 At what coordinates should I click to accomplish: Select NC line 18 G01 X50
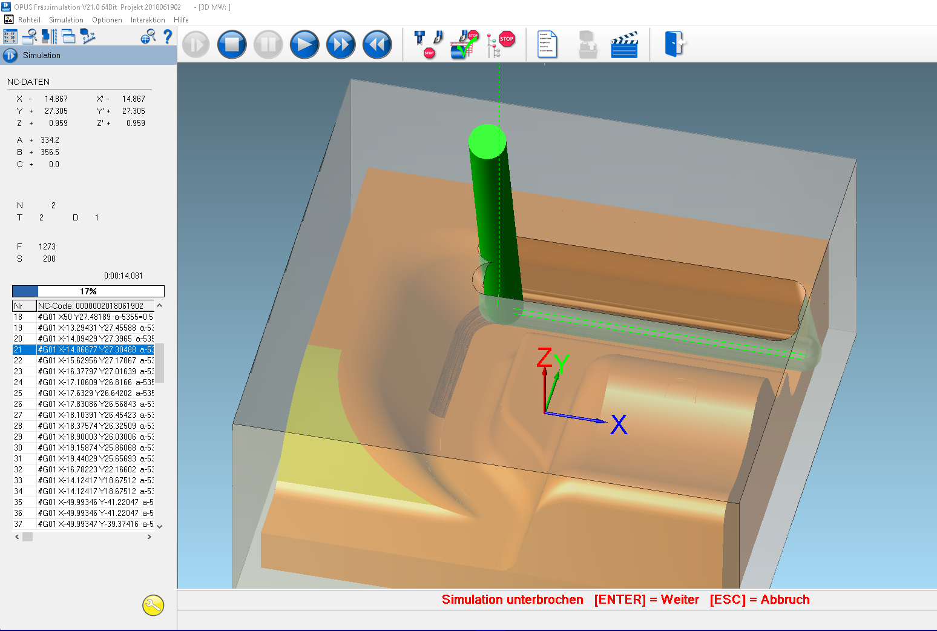pyautogui.click(x=84, y=317)
